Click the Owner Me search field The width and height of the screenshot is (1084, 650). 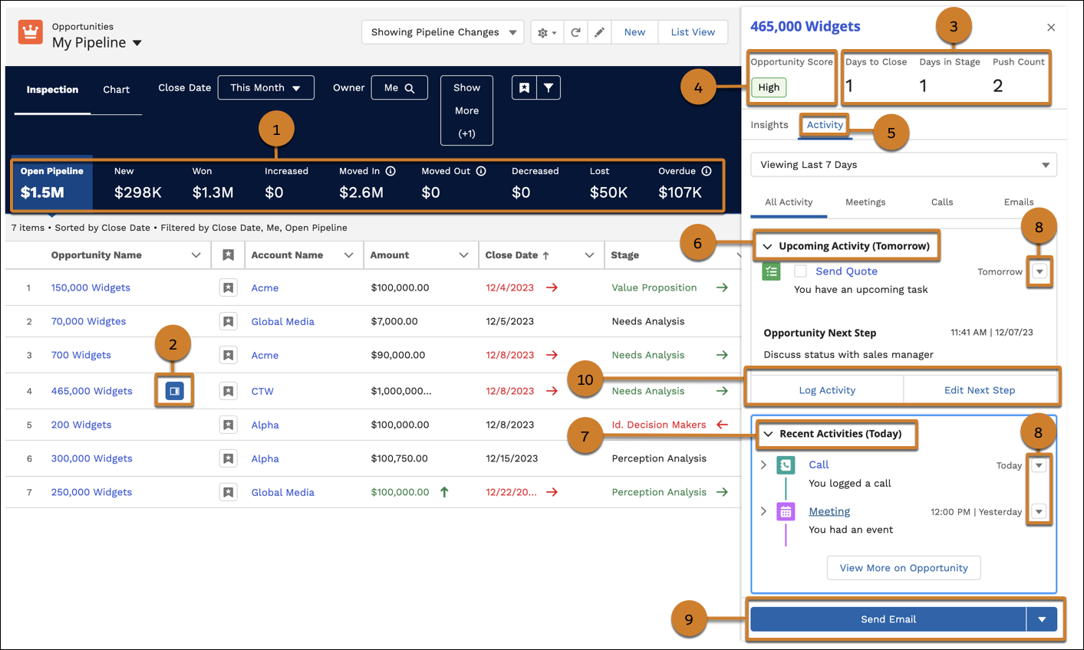[400, 87]
